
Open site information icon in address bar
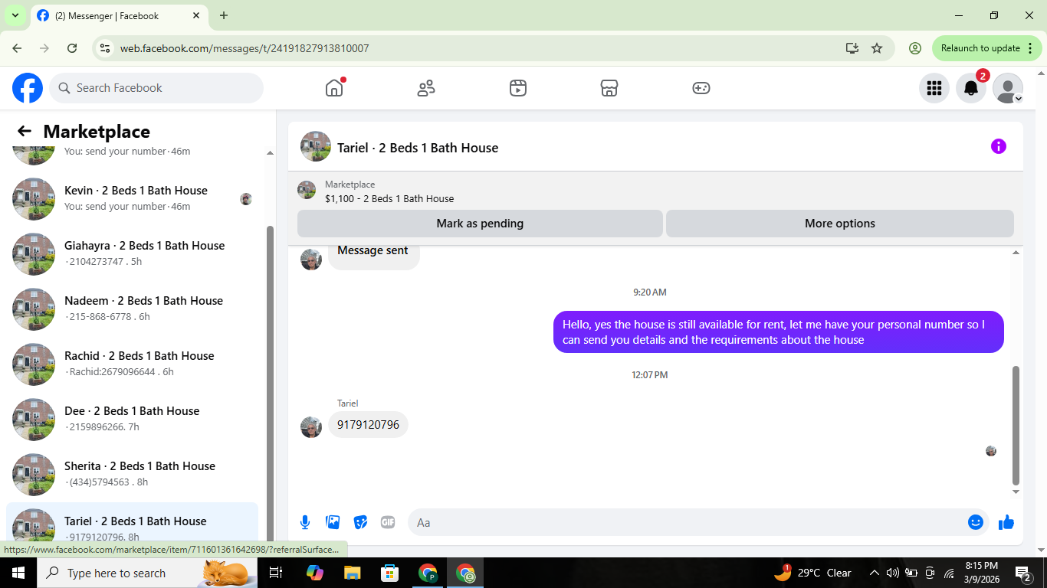click(x=106, y=48)
